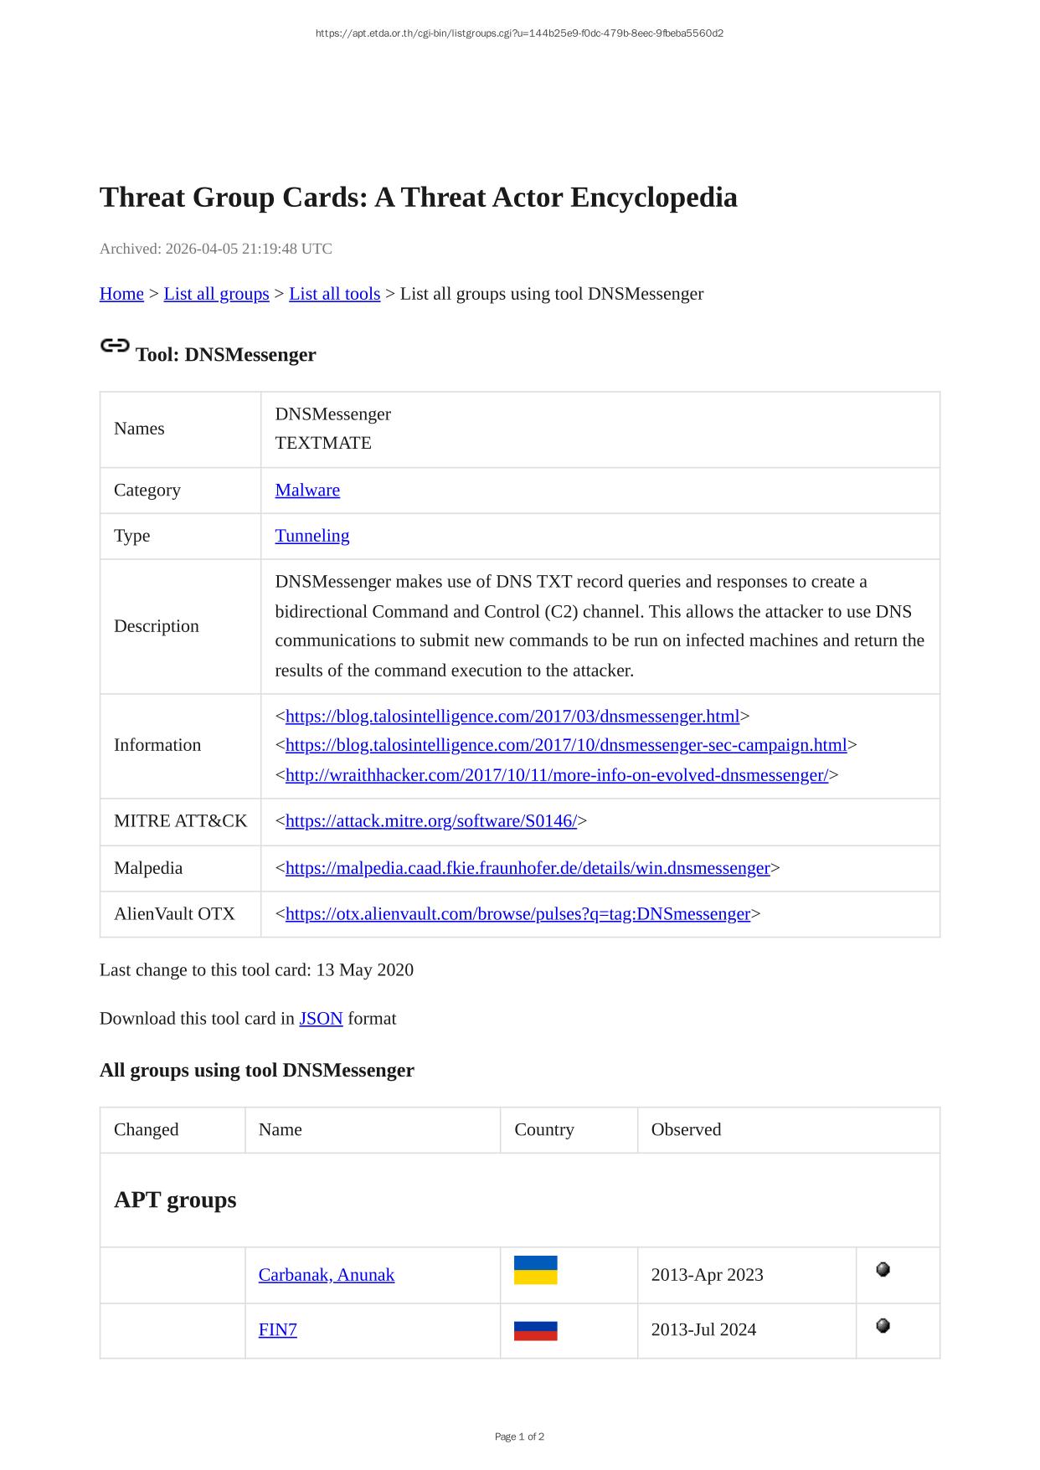Screen dimensions: 1040x1470
Task: Go to the Home breadcrumb link
Action: click(121, 294)
